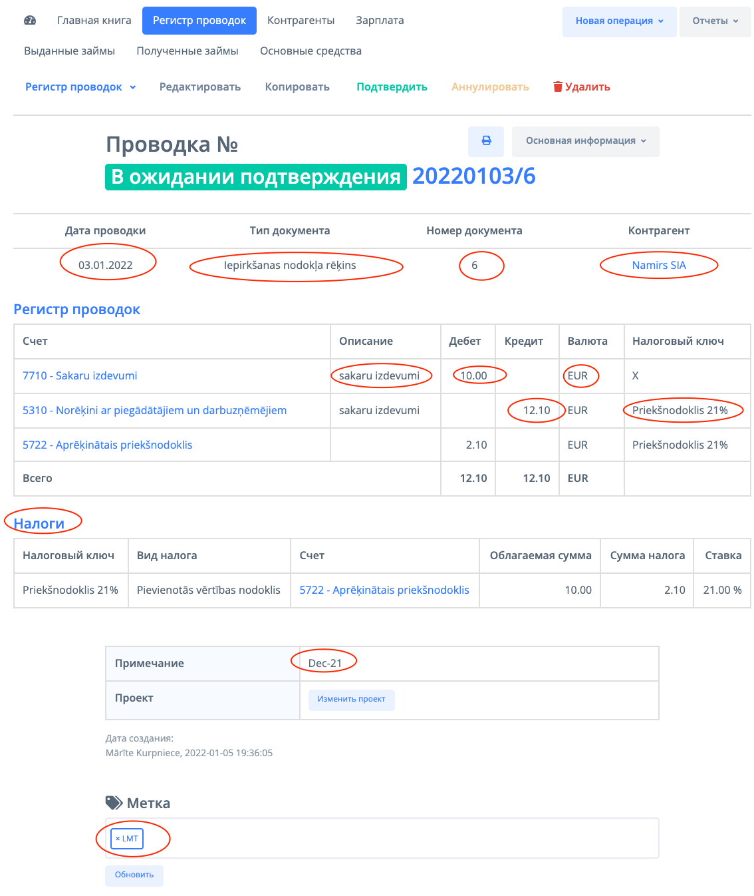Remove the LMT tag via its × icon
Screen dimensions: 754x896
118,839
